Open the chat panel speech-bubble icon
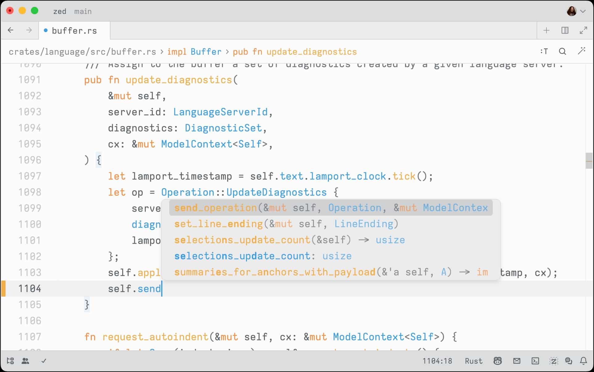 pyautogui.click(x=569, y=361)
